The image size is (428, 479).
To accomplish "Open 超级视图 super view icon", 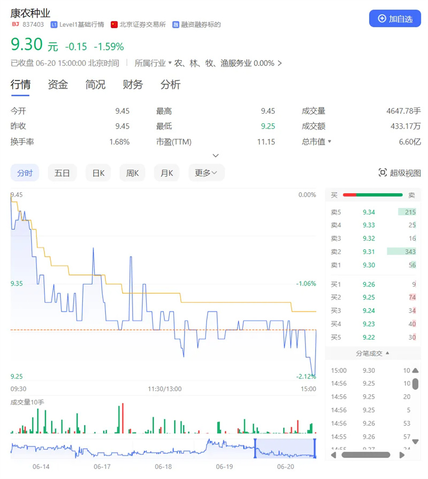I will click(x=383, y=173).
